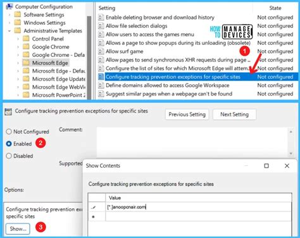Click policy icon for Enable deleting browser history
Screen dimensions: 300x238
pos(101,17)
